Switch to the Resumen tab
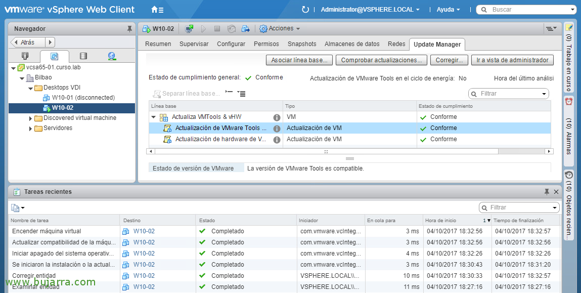581x293 pixels. 158,44
